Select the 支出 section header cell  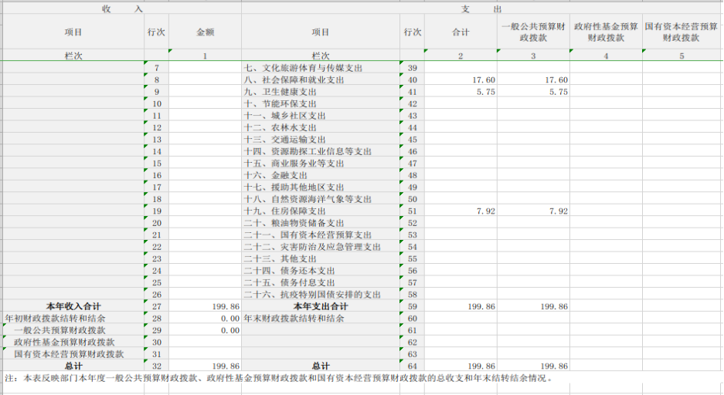[x=482, y=9]
